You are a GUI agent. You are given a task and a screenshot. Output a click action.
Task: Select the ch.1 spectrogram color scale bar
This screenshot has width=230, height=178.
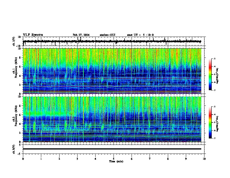(210, 74)
